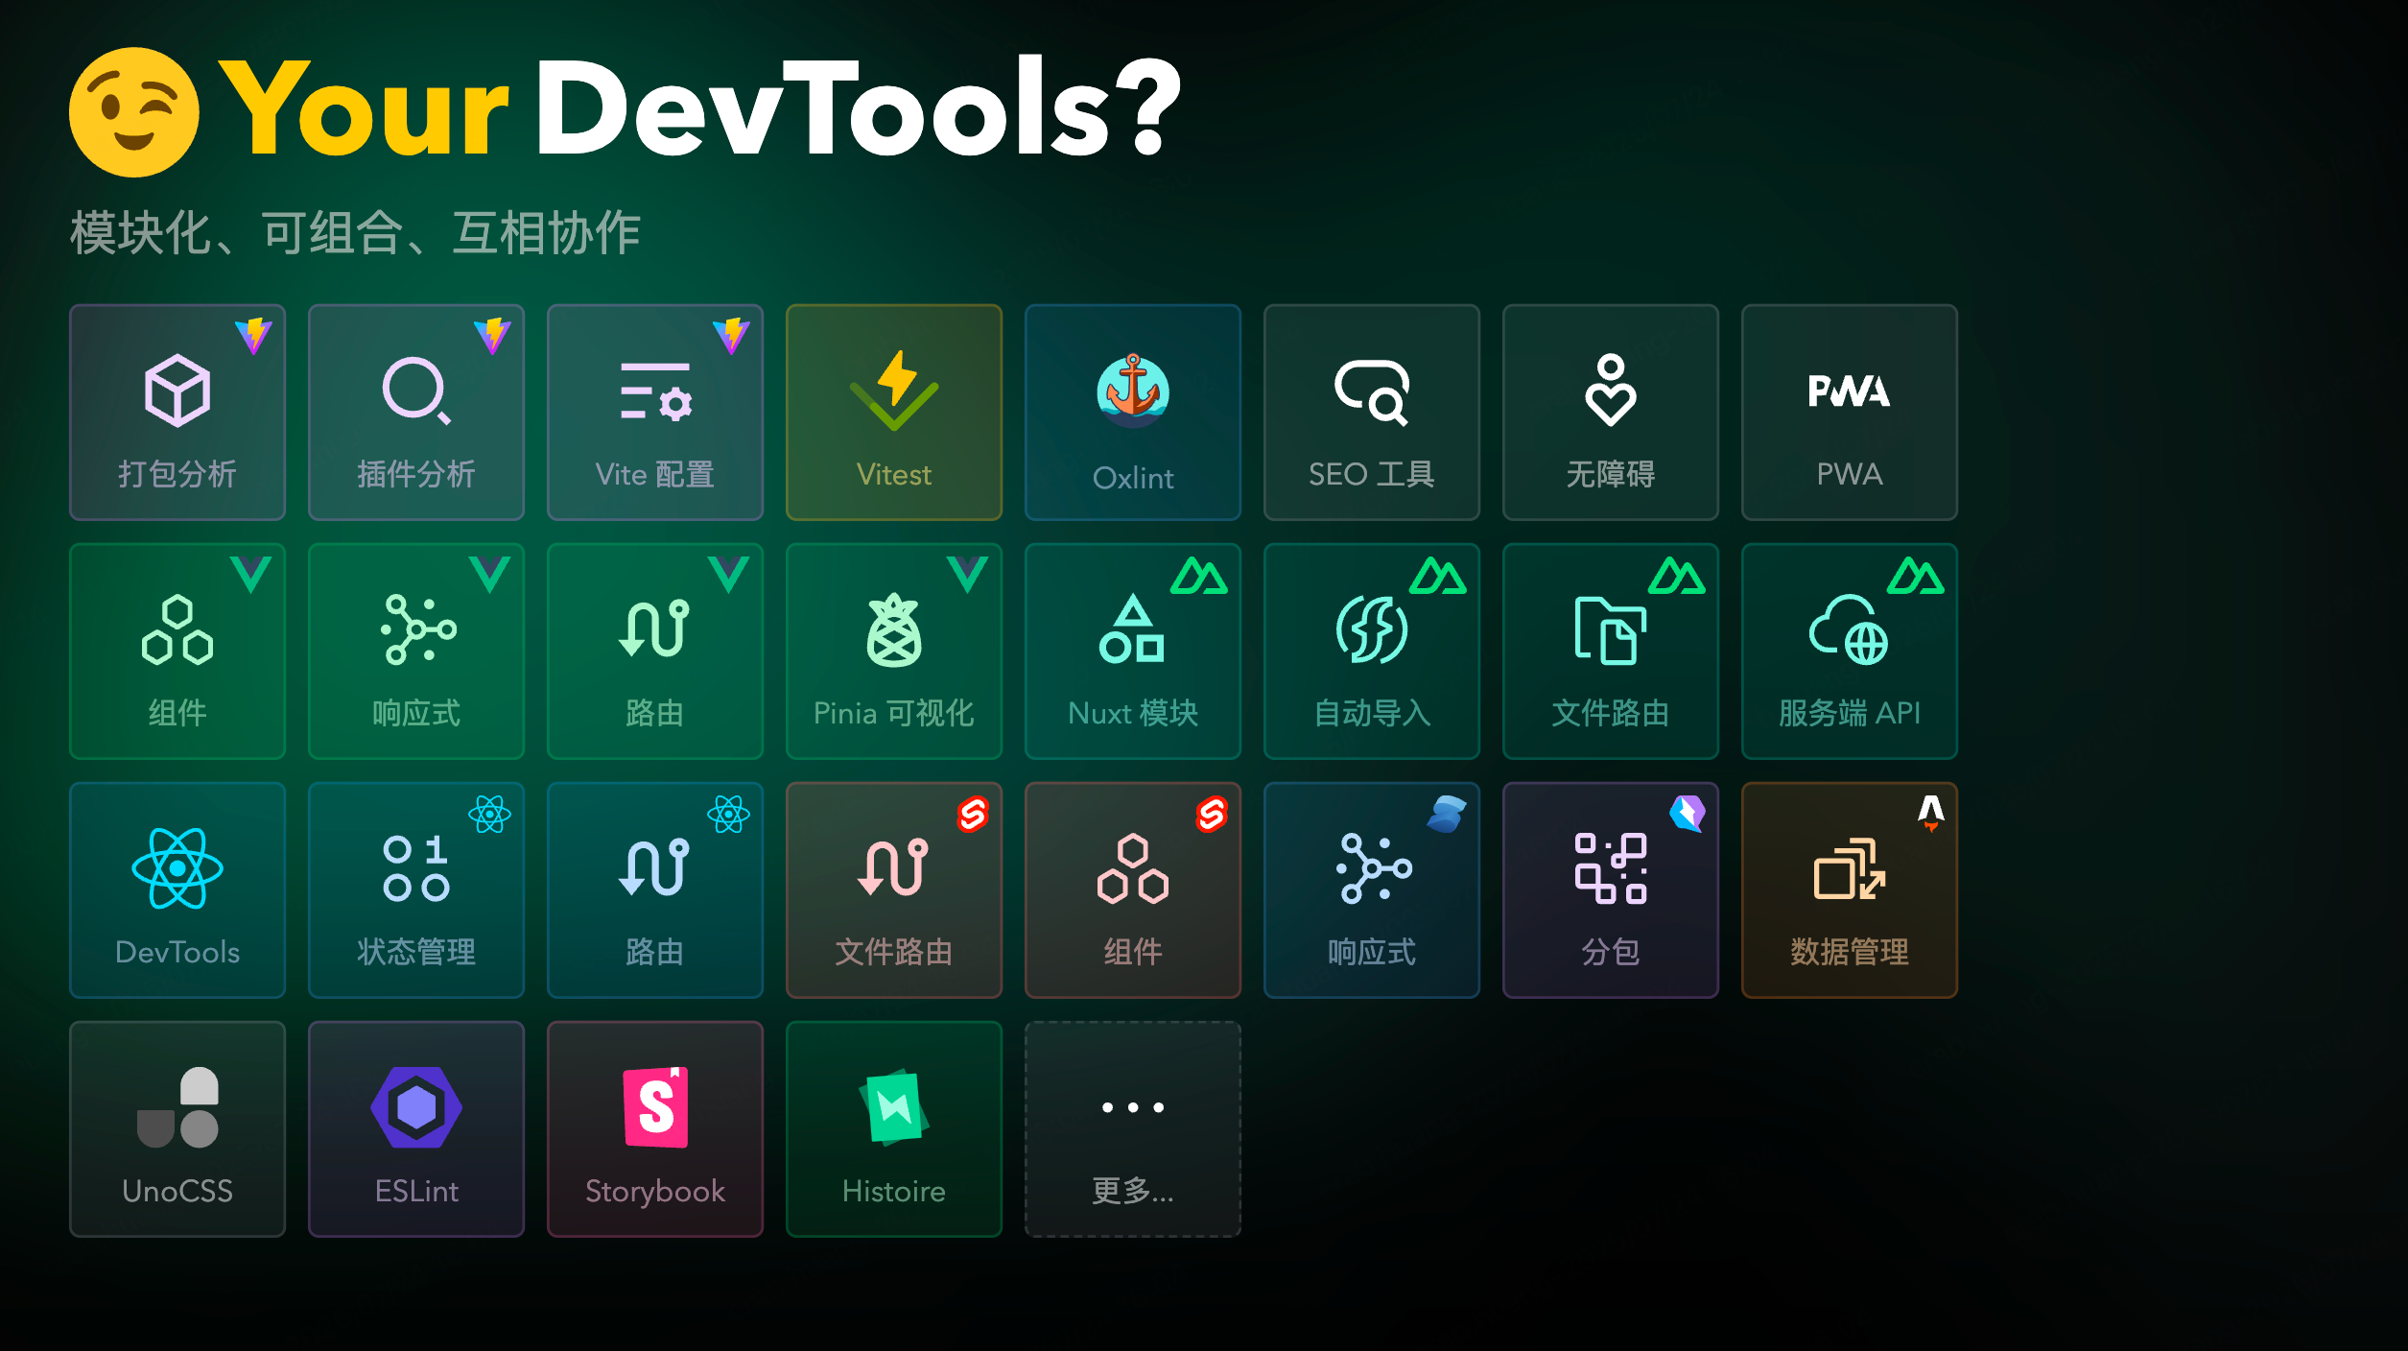Click the Pinia 可视化 pineapple card
Screen dimensions: 2408x1351
894,652
